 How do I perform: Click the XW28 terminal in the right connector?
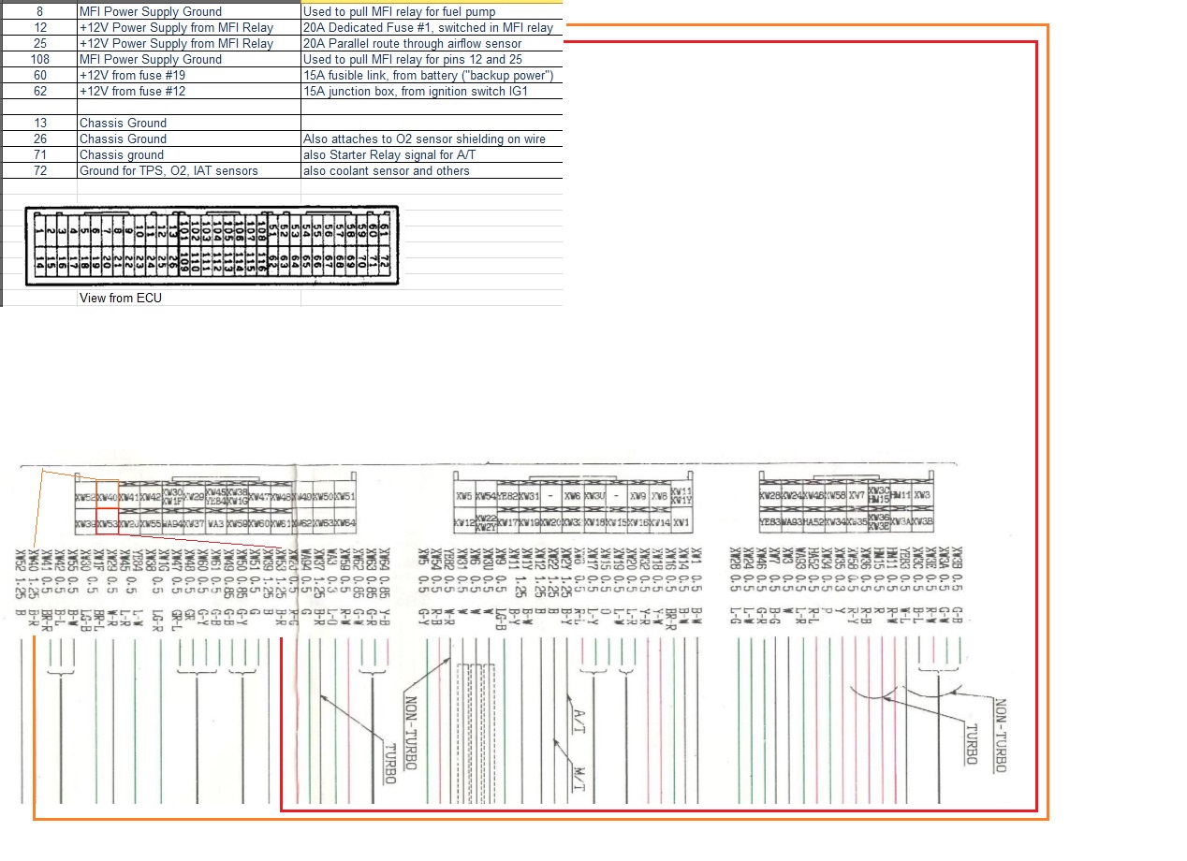769,495
